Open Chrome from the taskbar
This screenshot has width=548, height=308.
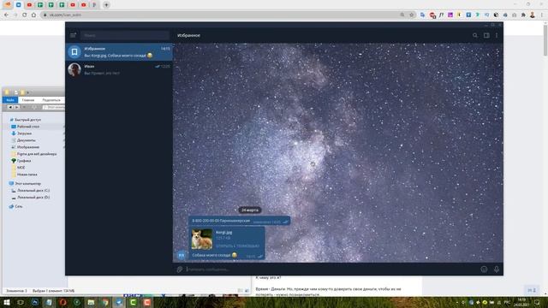coord(104,302)
